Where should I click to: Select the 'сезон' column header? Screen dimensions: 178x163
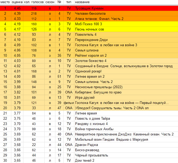click(50, 2)
